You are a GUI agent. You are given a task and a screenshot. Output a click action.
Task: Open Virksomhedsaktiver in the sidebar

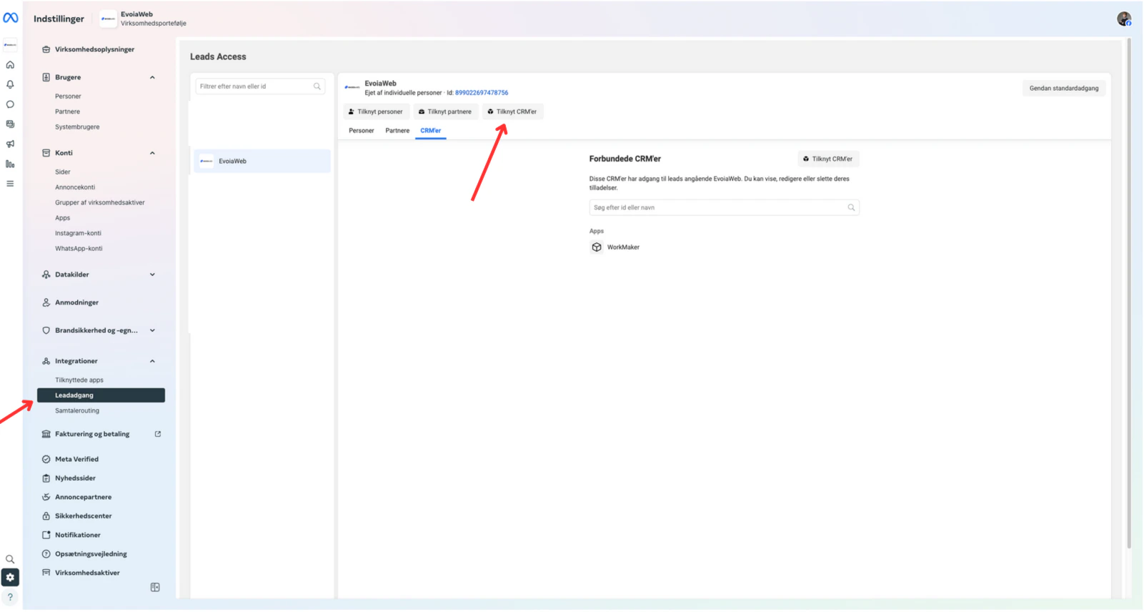tap(87, 573)
